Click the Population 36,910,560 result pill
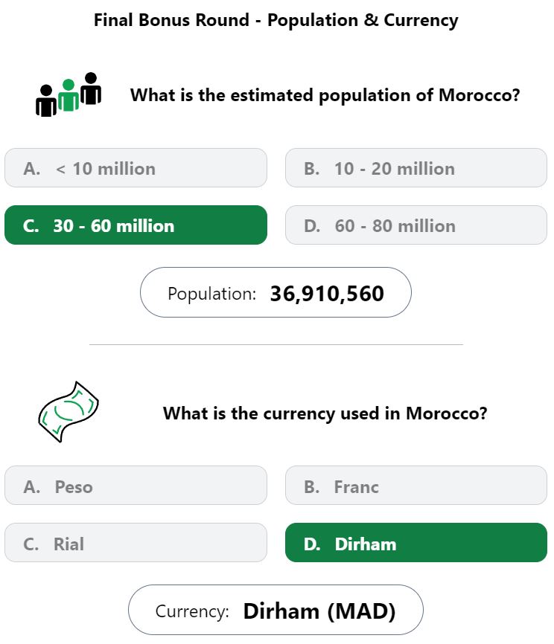 [276, 292]
